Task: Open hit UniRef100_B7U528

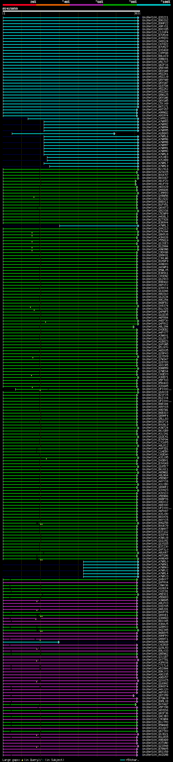Action: (x=155, y=35)
